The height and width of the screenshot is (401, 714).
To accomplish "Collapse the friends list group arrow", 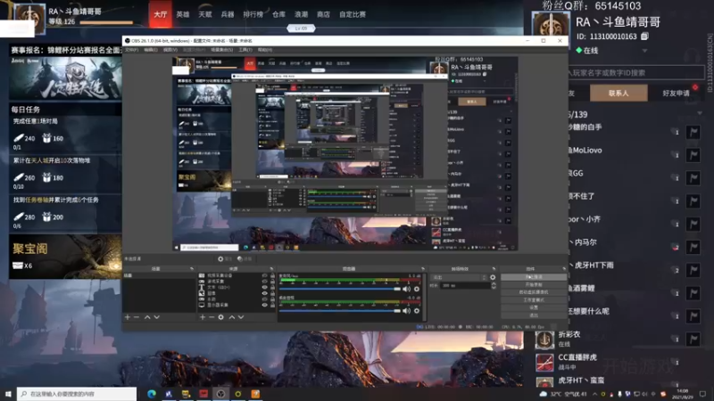I will click(700, 113).
